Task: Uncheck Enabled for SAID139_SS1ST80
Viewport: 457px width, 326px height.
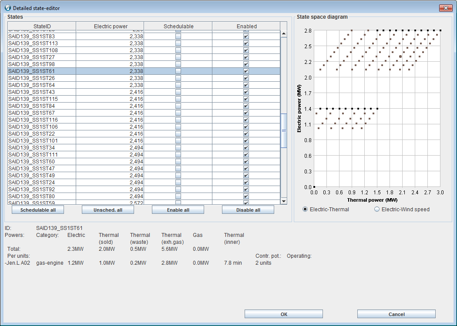Action: point(246,196)
